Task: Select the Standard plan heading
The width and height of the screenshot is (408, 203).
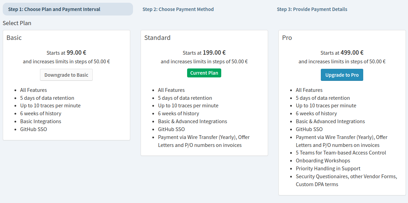Action: [x=157, y=38]
